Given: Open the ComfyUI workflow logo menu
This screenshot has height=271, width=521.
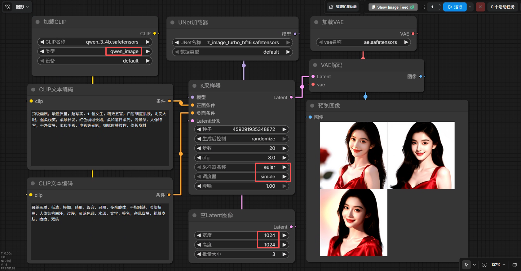Looking at the screenshot, I should coord(8,7).
